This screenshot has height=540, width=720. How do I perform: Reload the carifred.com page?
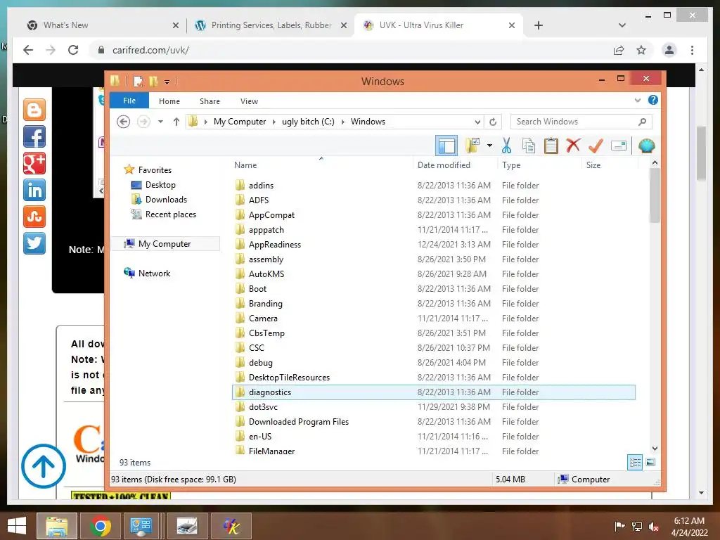[x=73, y=50]
